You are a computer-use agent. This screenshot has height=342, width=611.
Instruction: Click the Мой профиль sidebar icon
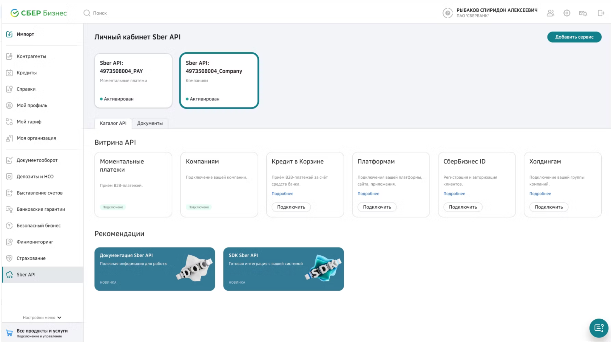(9, 105)
